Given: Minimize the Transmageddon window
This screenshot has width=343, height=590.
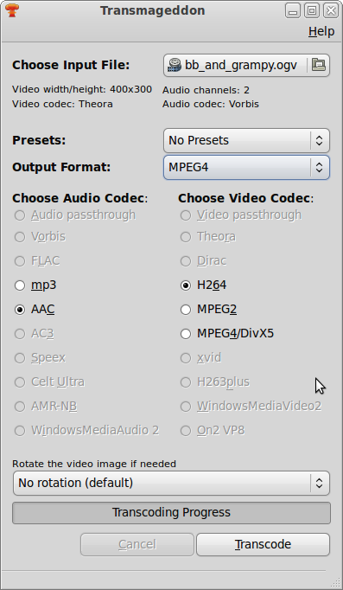Looking at the screenshot, I should (x=293, y=10).
